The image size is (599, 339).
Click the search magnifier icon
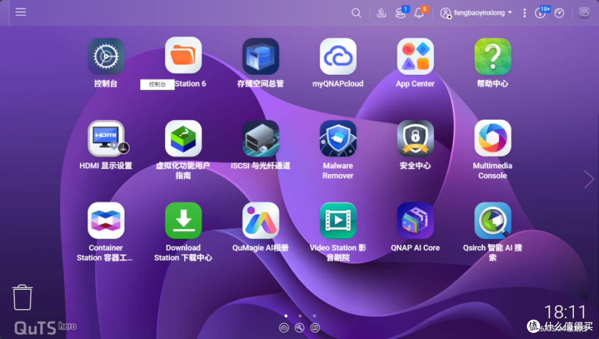click(356, 13)
